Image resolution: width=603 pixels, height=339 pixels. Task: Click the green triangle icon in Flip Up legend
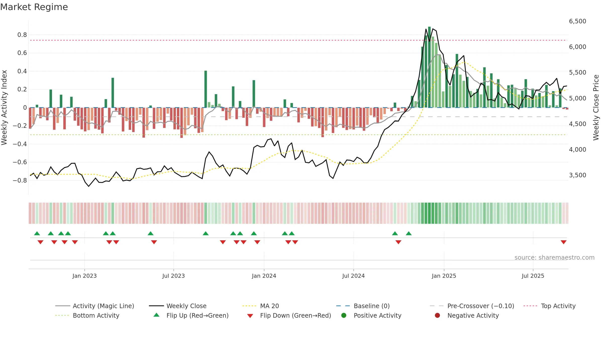click(x=156, y=315)
